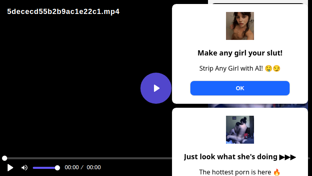312x176 pixels.
Task: Click the large purple play button
Action: coord(156,88)
